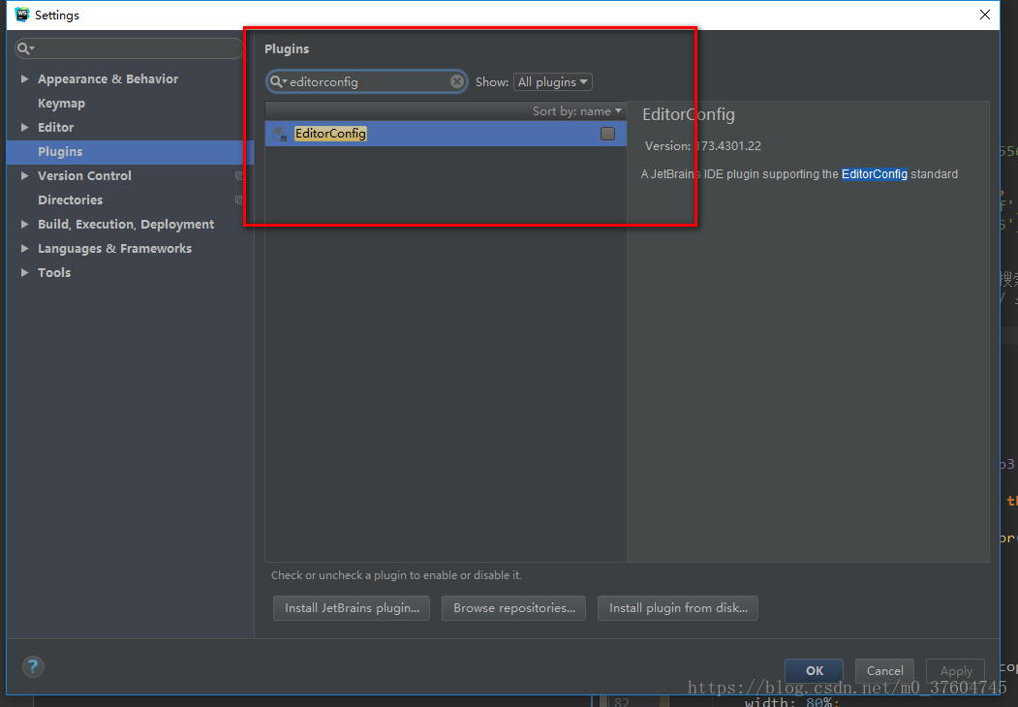Screen dimensions: 1018x707
Task: Click the Version: 173.4301.22 text
Action: 702,146
